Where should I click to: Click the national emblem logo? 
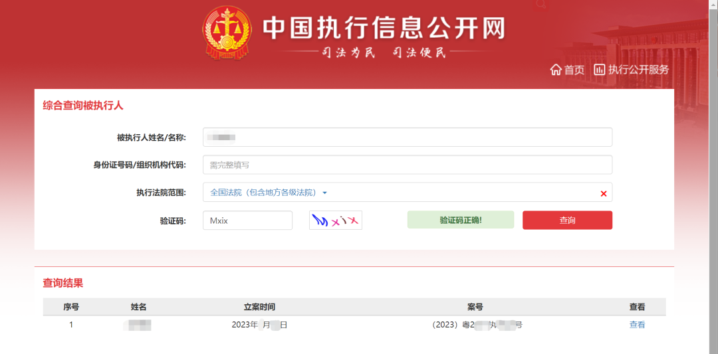227,33
